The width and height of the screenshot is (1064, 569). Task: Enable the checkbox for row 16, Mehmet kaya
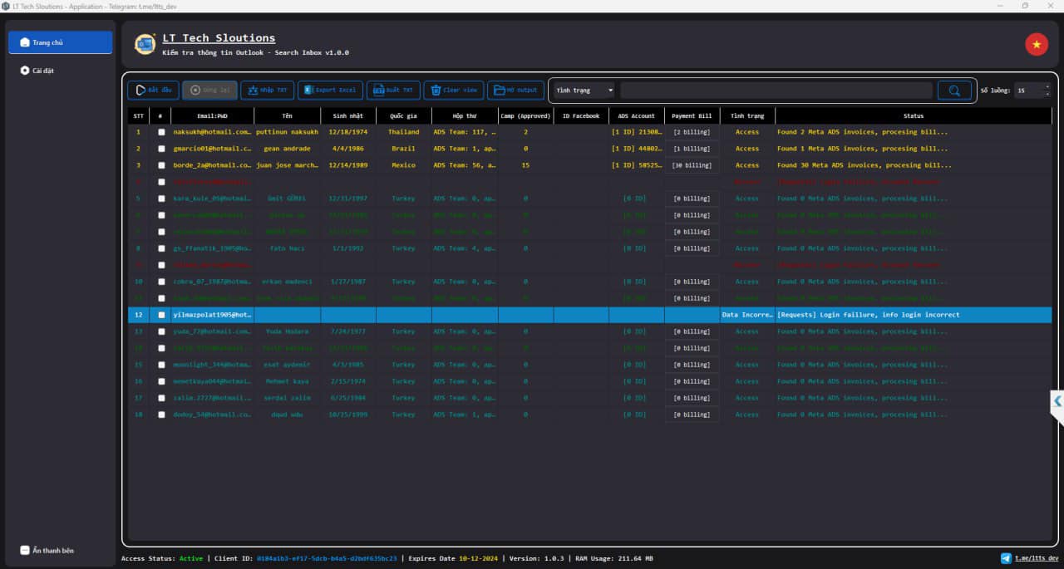pyautogui.click(x=161, y=381)
